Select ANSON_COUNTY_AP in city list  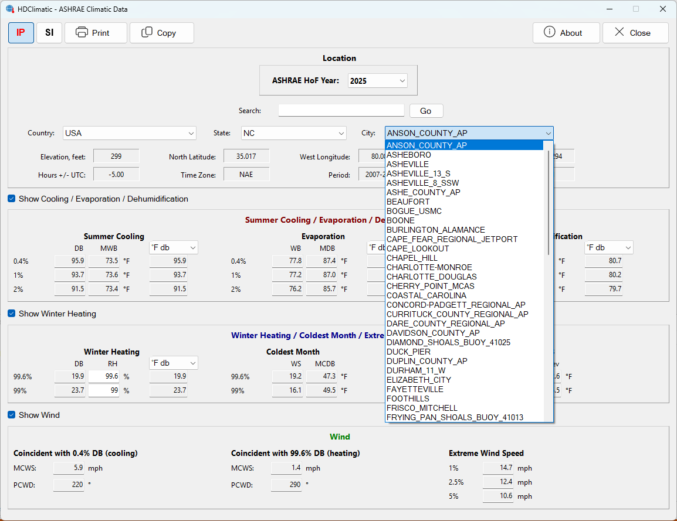click(x=464, y=145)
